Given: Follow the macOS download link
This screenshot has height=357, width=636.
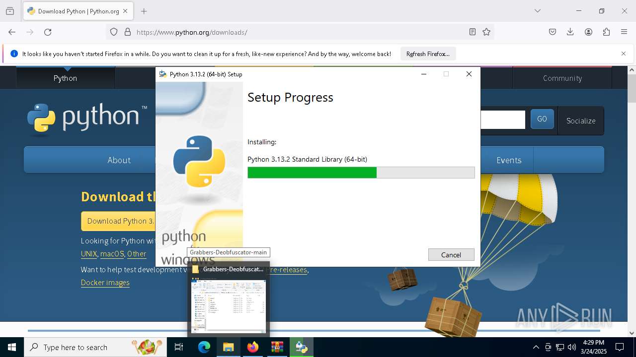Looking at the screenshot, I should 112,254.
